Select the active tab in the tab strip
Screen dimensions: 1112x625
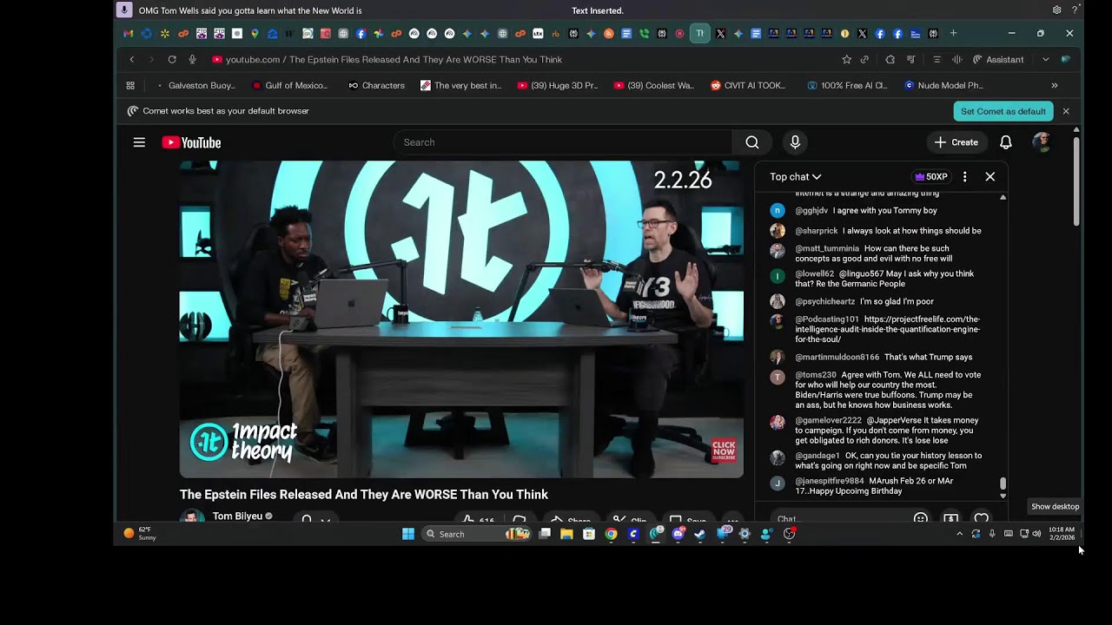(x=699, y=33)
